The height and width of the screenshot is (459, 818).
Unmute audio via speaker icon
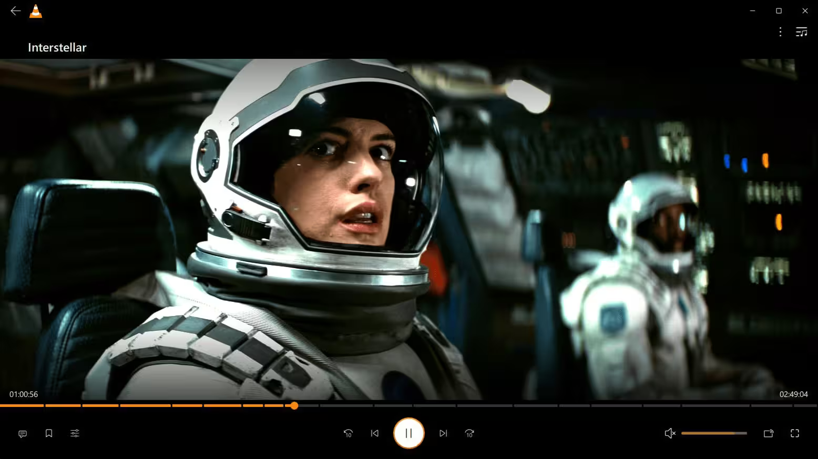[670, 433]
